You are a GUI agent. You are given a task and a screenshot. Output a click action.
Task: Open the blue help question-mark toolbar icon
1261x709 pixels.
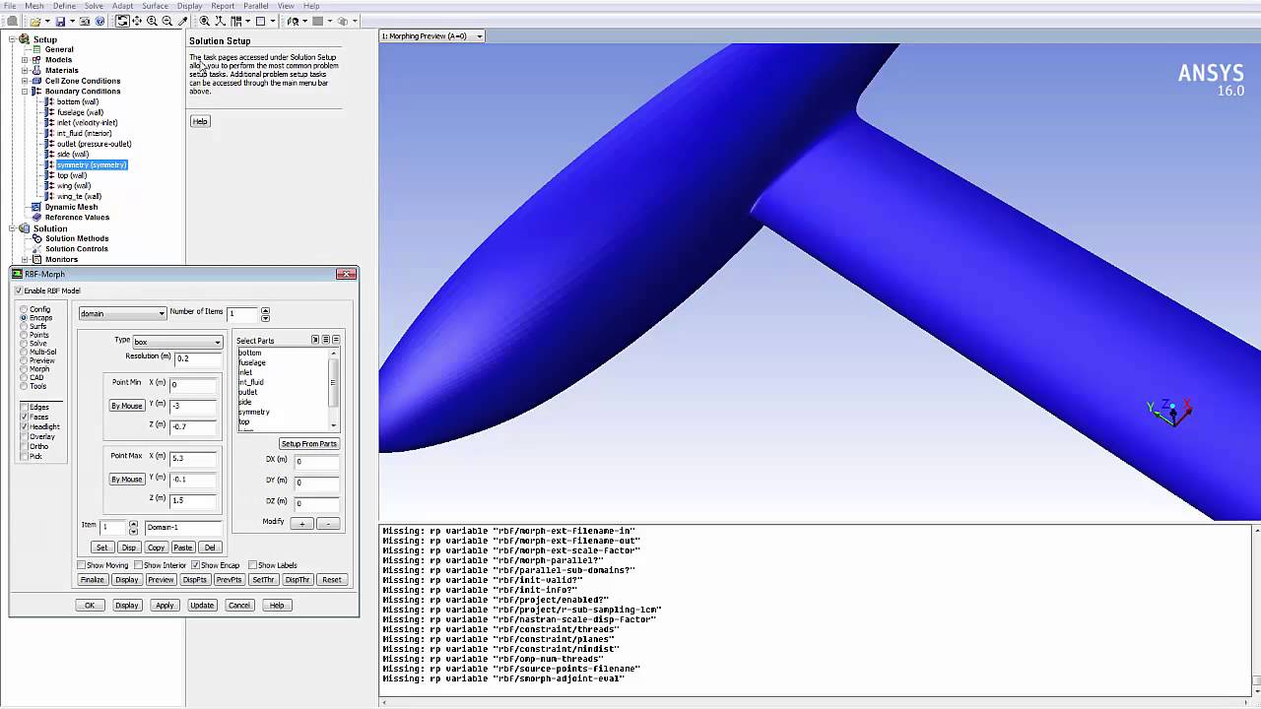[100, 21]
